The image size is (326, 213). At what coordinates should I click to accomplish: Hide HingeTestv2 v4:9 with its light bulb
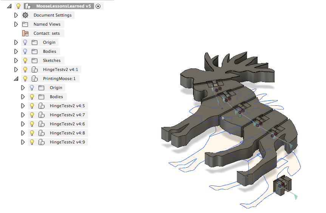(x=32, y=142)
